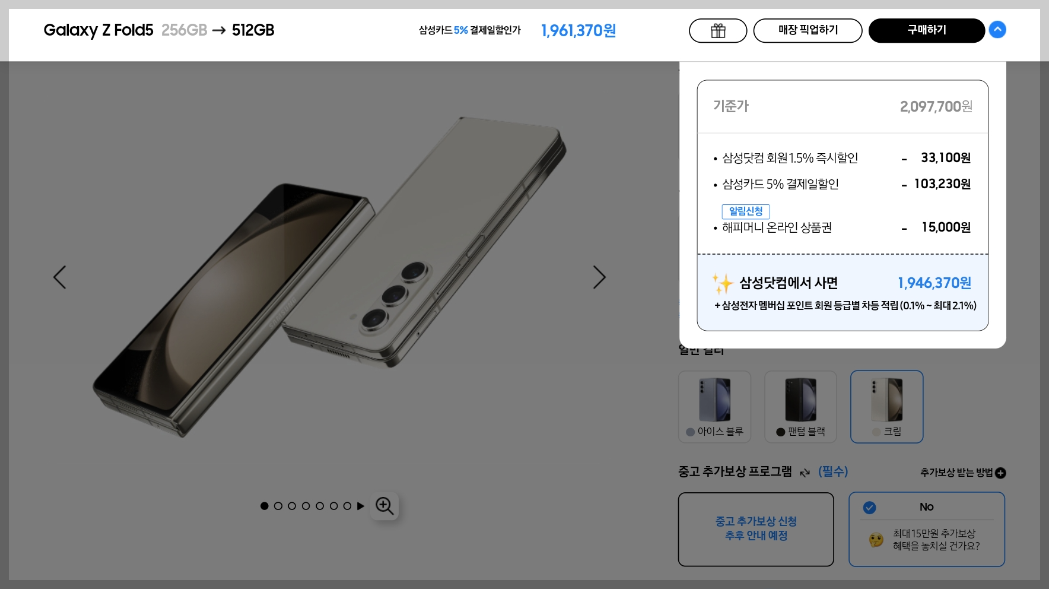Click the 1,961,370원 price in header
Viewport: 1049px width, 589px height.
coord(578,30)
